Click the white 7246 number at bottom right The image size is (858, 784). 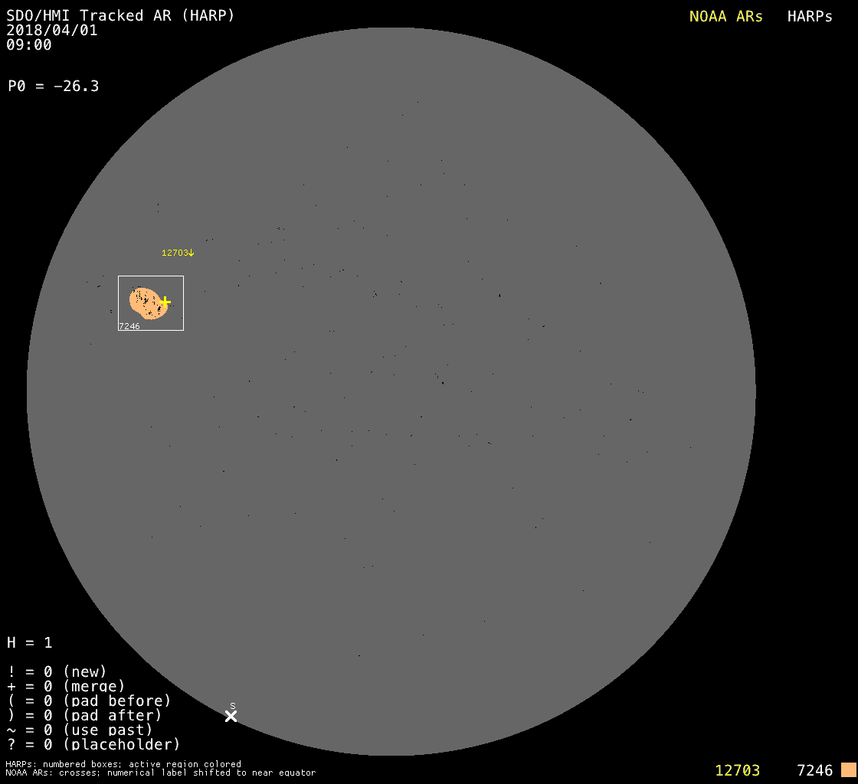[814, 770]
